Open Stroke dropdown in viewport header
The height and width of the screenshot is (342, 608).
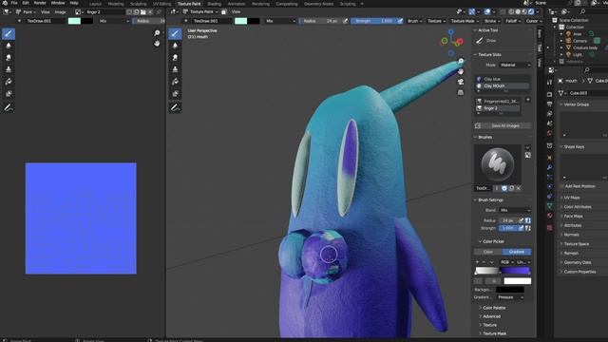(492, 21)
